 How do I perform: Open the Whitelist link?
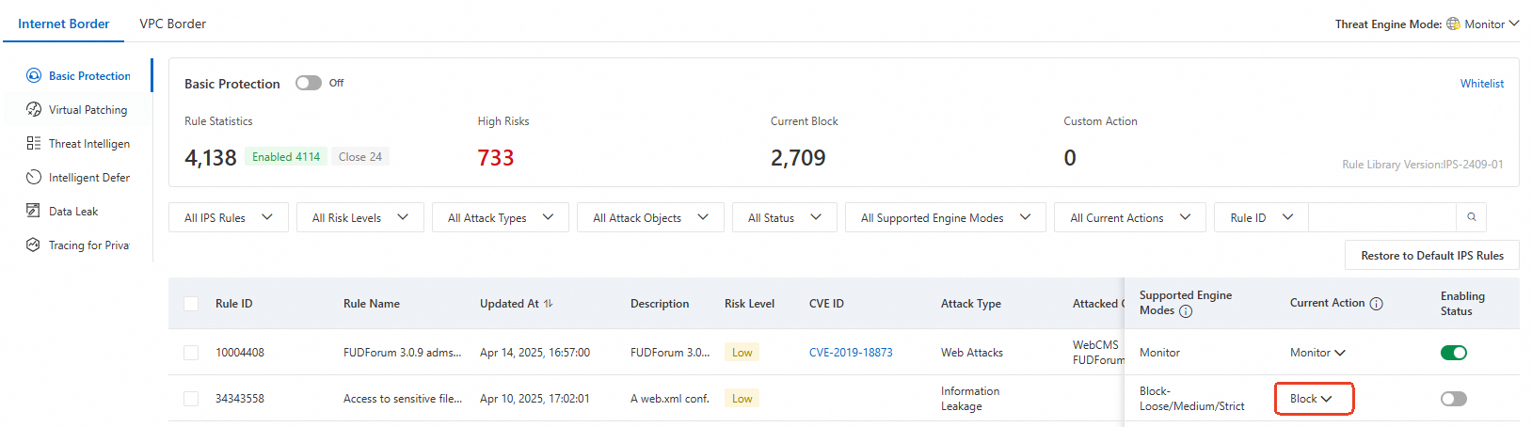coord(1481,84)
